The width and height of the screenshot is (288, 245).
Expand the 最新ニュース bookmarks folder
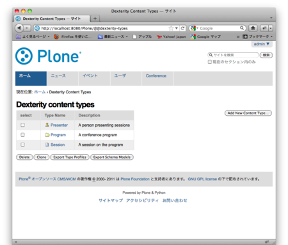[x=113, y=36]
